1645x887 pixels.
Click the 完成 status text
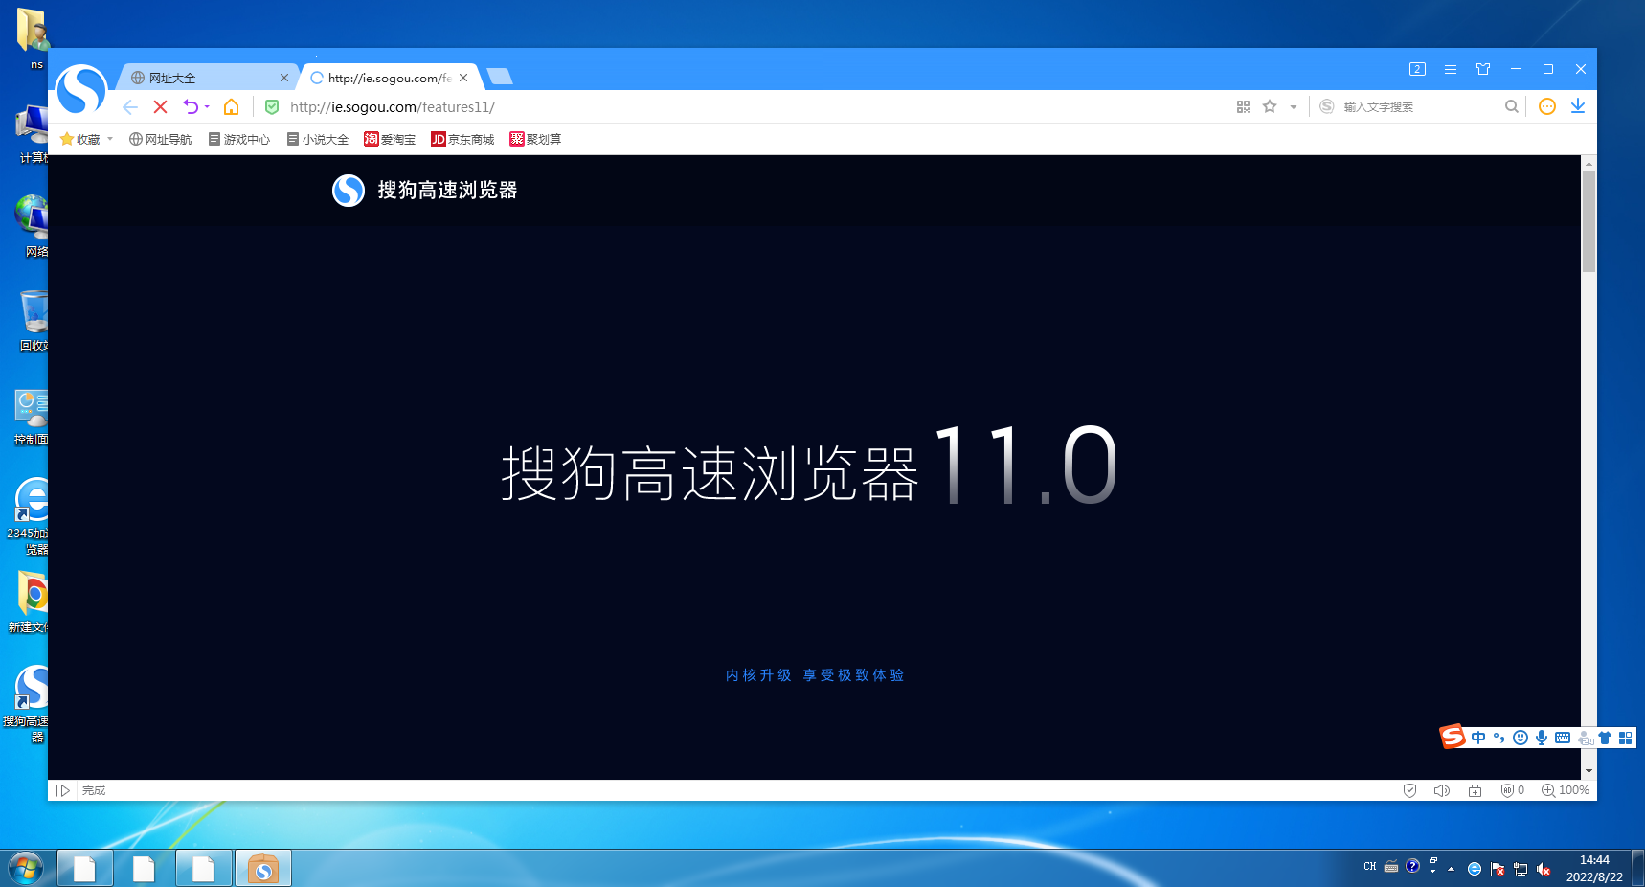click(94, 790)
